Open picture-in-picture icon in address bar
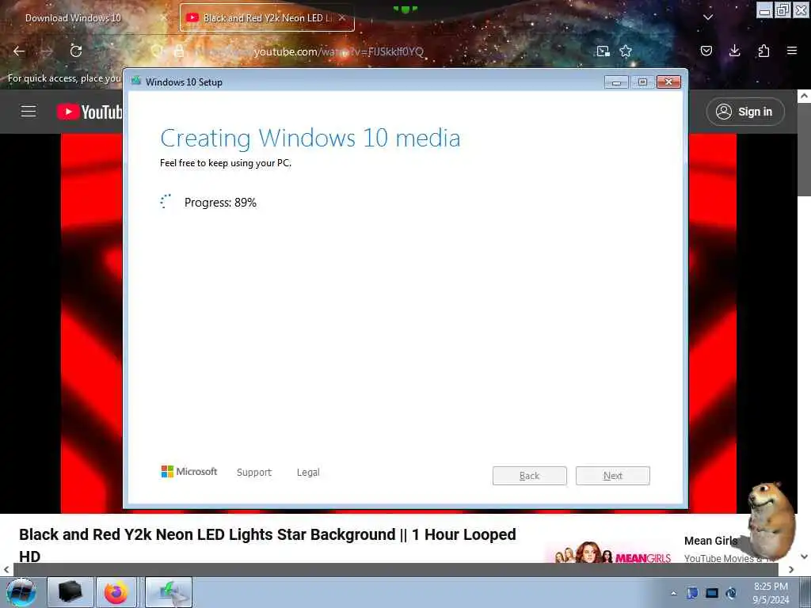The width and height of the screenshot is (811, 608). tap(603, 51)
